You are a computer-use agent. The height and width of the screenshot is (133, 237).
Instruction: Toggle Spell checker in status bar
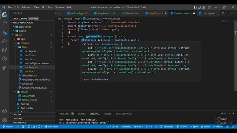pyautogui.click(x=194, y=126)
